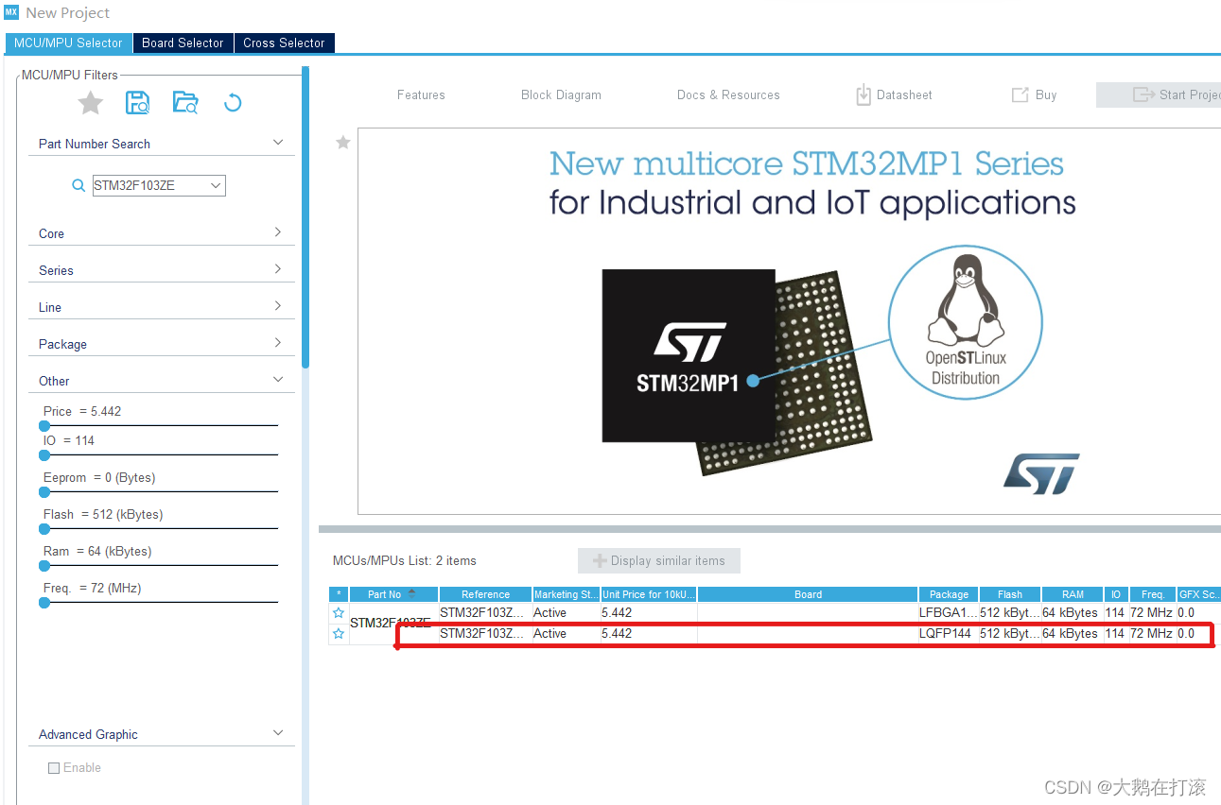The width and height of the screenshot is (1221, 805).
Task: Click the 5.442 price in the LFBGA row
Action: pos(649,613)
